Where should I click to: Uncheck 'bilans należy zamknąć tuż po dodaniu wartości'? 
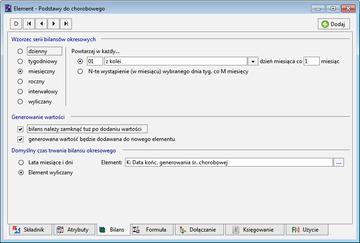pos(21,129)
